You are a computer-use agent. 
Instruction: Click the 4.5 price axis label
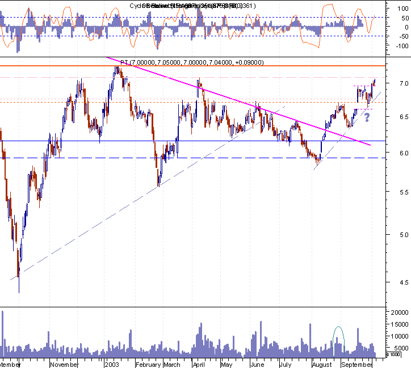(x=404, y=282)
